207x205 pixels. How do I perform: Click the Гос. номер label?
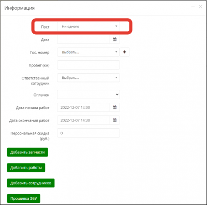(40, 52)
